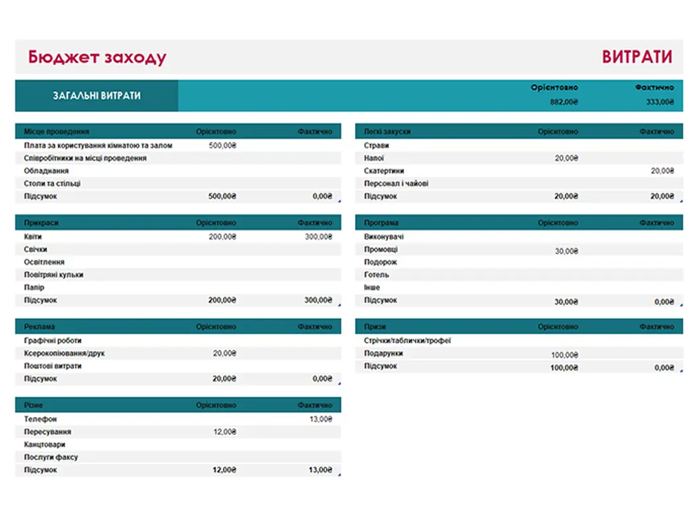Click the 12,00₴ estimate for Пересування
Viewport: 685px width, 528px height.
pos(224,432)
